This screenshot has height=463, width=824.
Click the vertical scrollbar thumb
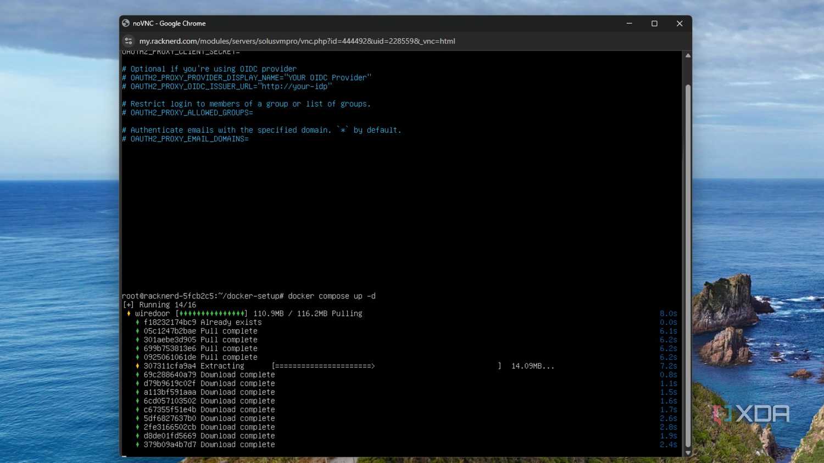(x=688, y=266)
